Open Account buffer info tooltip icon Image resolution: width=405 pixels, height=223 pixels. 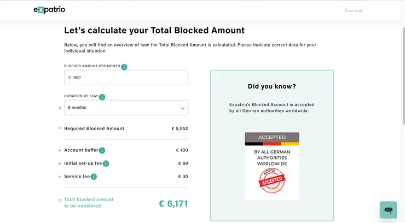pyautogui.click(x=102, y=150)
